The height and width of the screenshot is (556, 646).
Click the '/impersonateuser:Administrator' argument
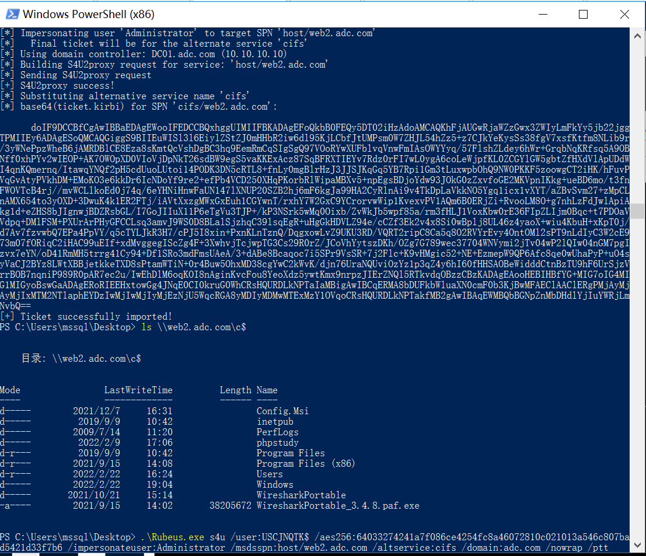[x=146, y=548]
